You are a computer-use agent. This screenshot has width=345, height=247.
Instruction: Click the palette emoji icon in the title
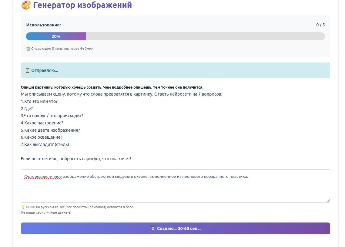coord(26,5)
